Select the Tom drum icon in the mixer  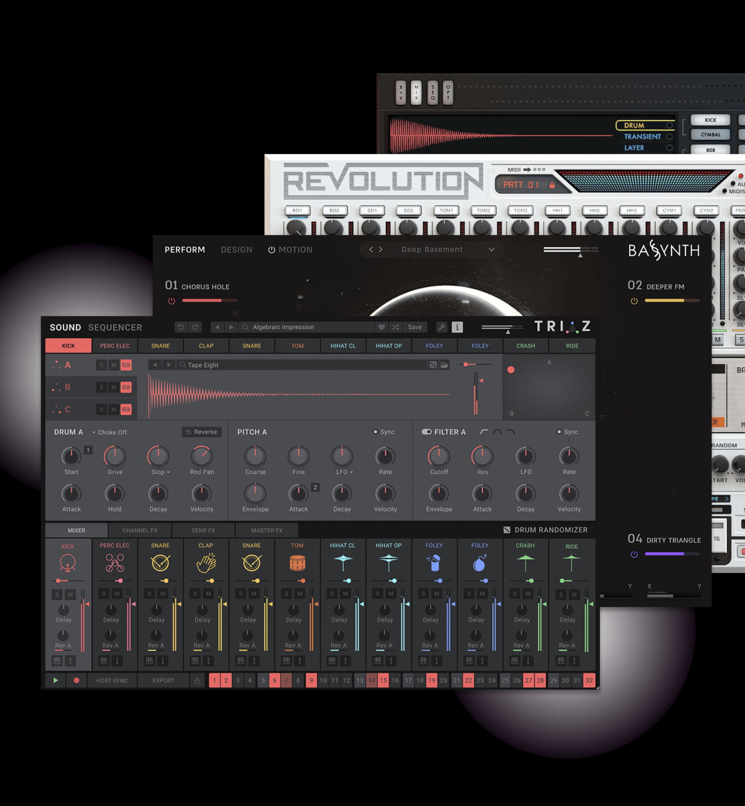tap(298, 563)
